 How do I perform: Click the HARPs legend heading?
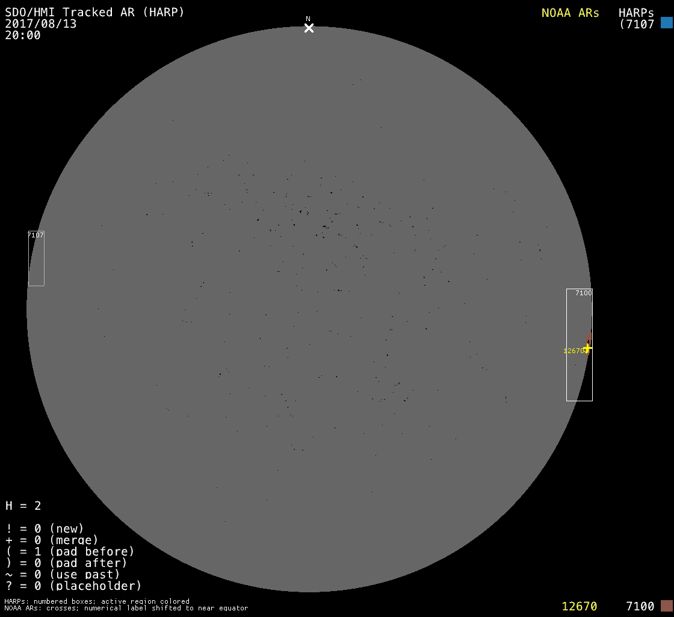636,13
